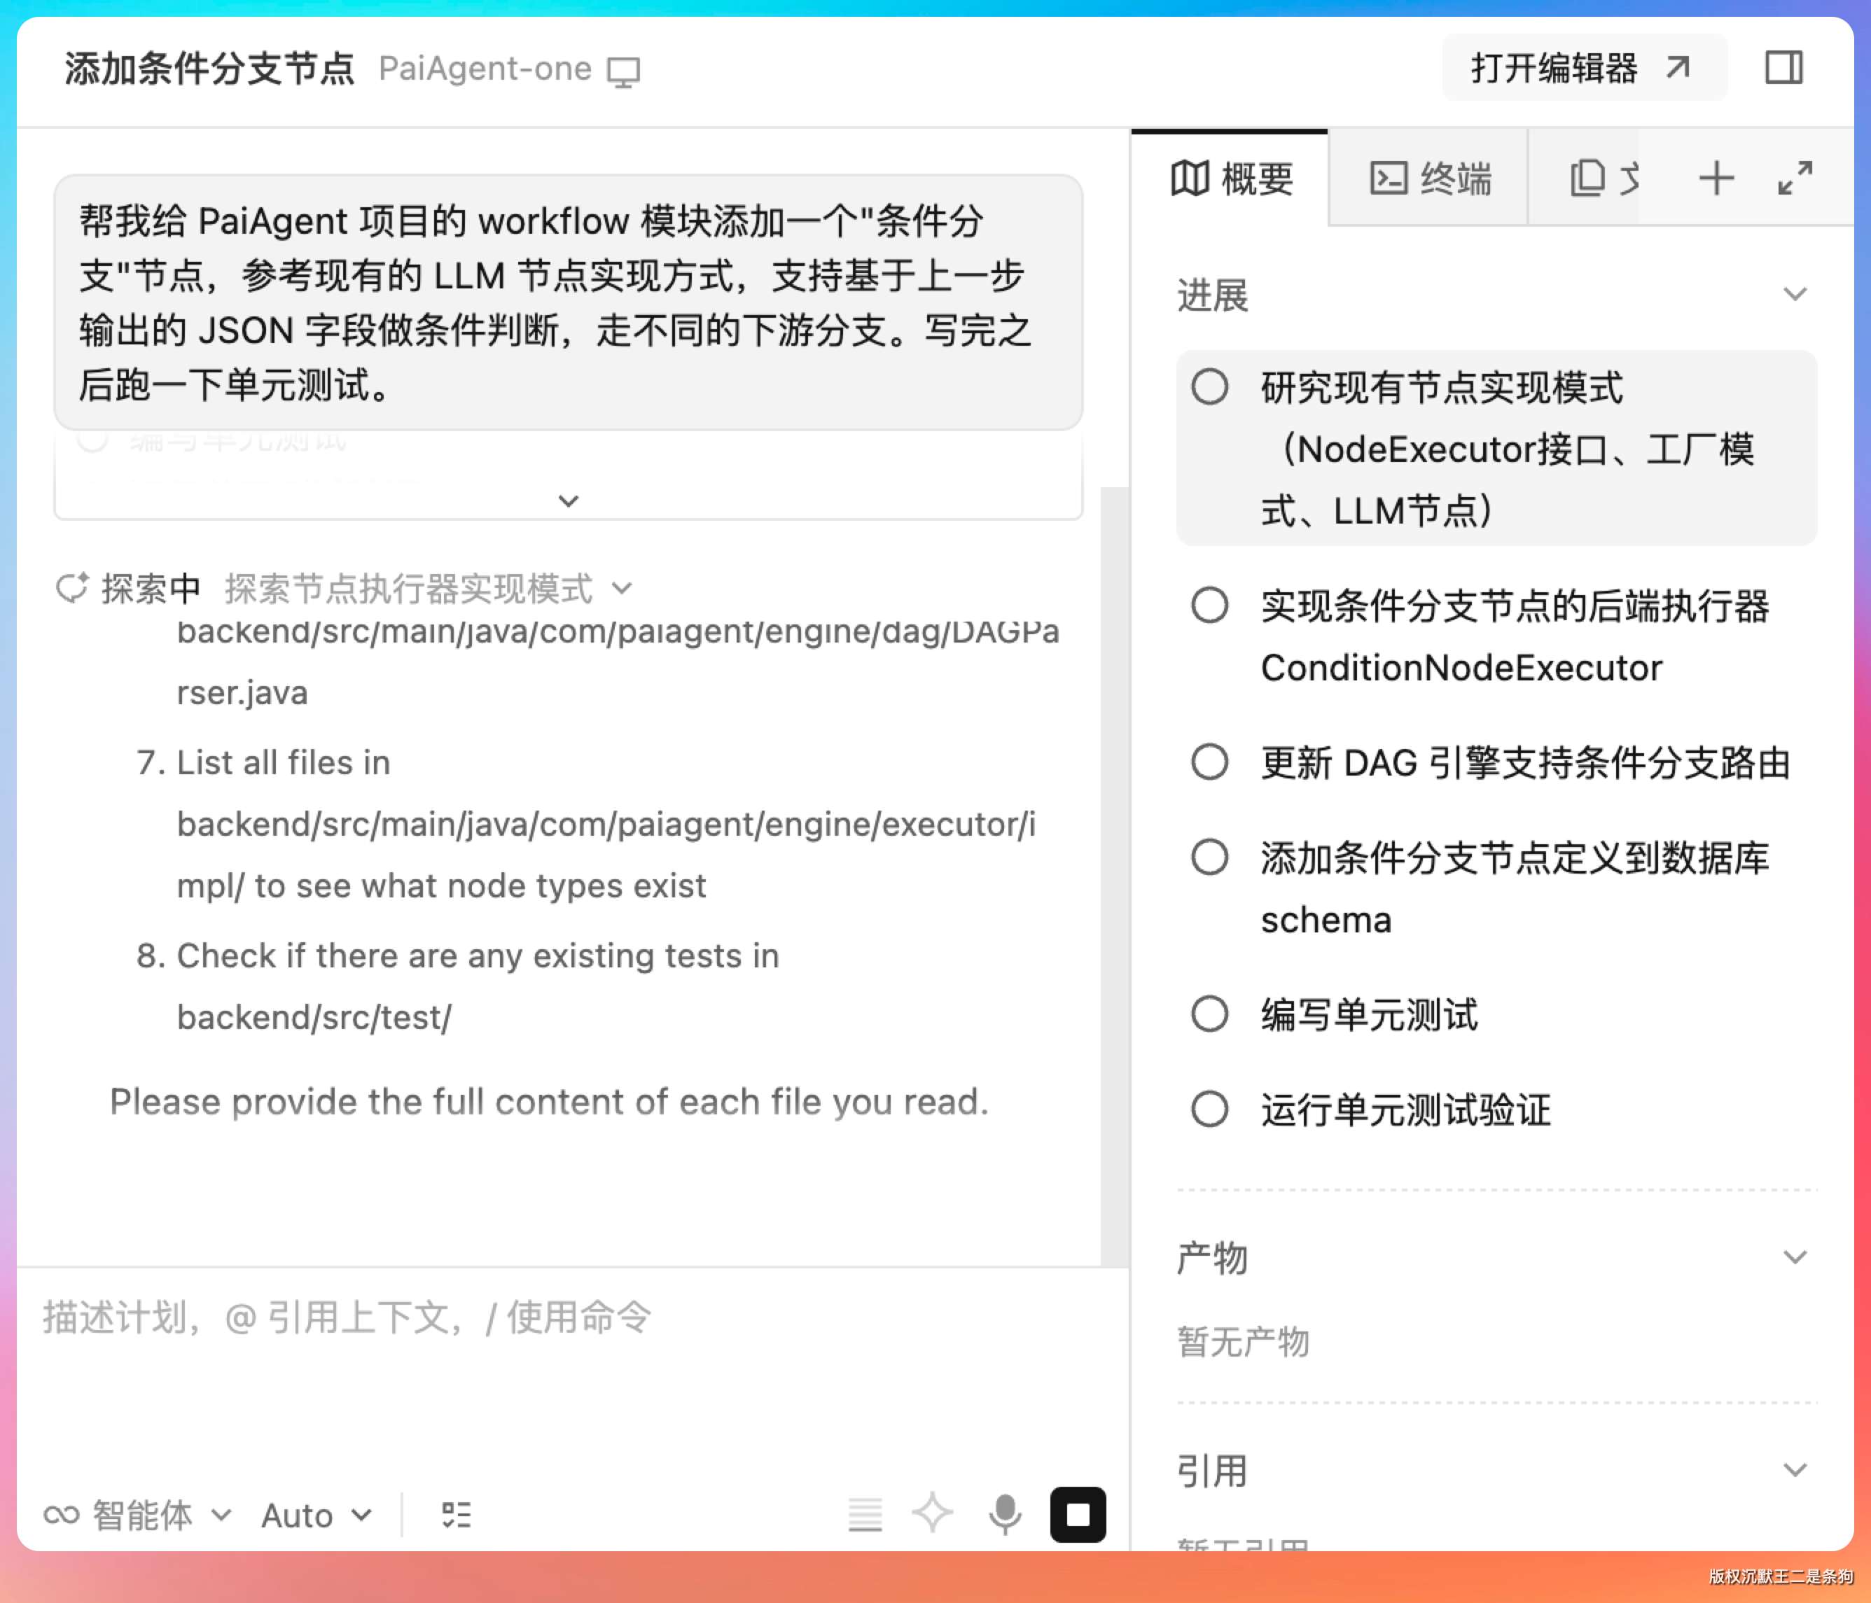
Task: Open the task list icon in input toolbar
Action: click(456, 1515)
